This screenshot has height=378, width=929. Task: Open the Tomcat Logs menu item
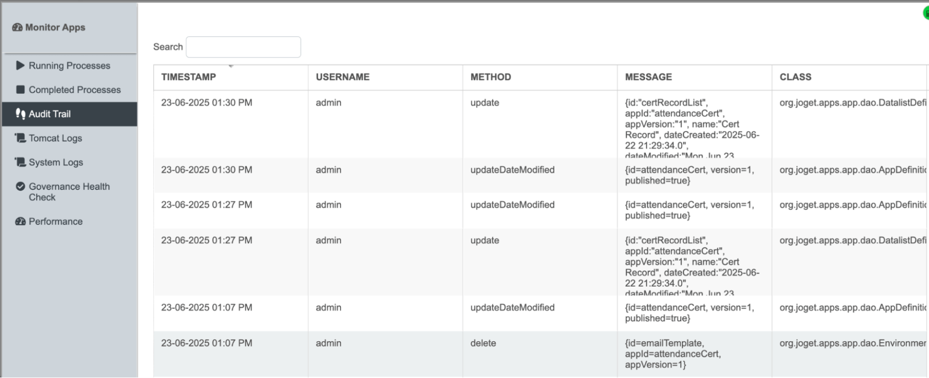click(55, 138)
